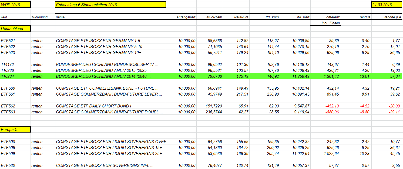Click the yellow Deutschland section label
The height and width of the screenshot is (169, 403).
[x=15, y=28]
